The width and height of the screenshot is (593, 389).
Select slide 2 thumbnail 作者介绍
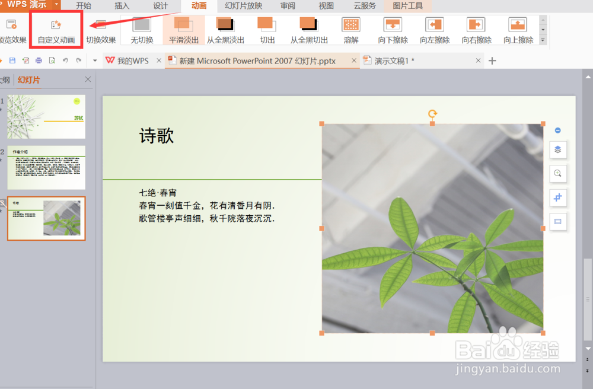point(46,167)
